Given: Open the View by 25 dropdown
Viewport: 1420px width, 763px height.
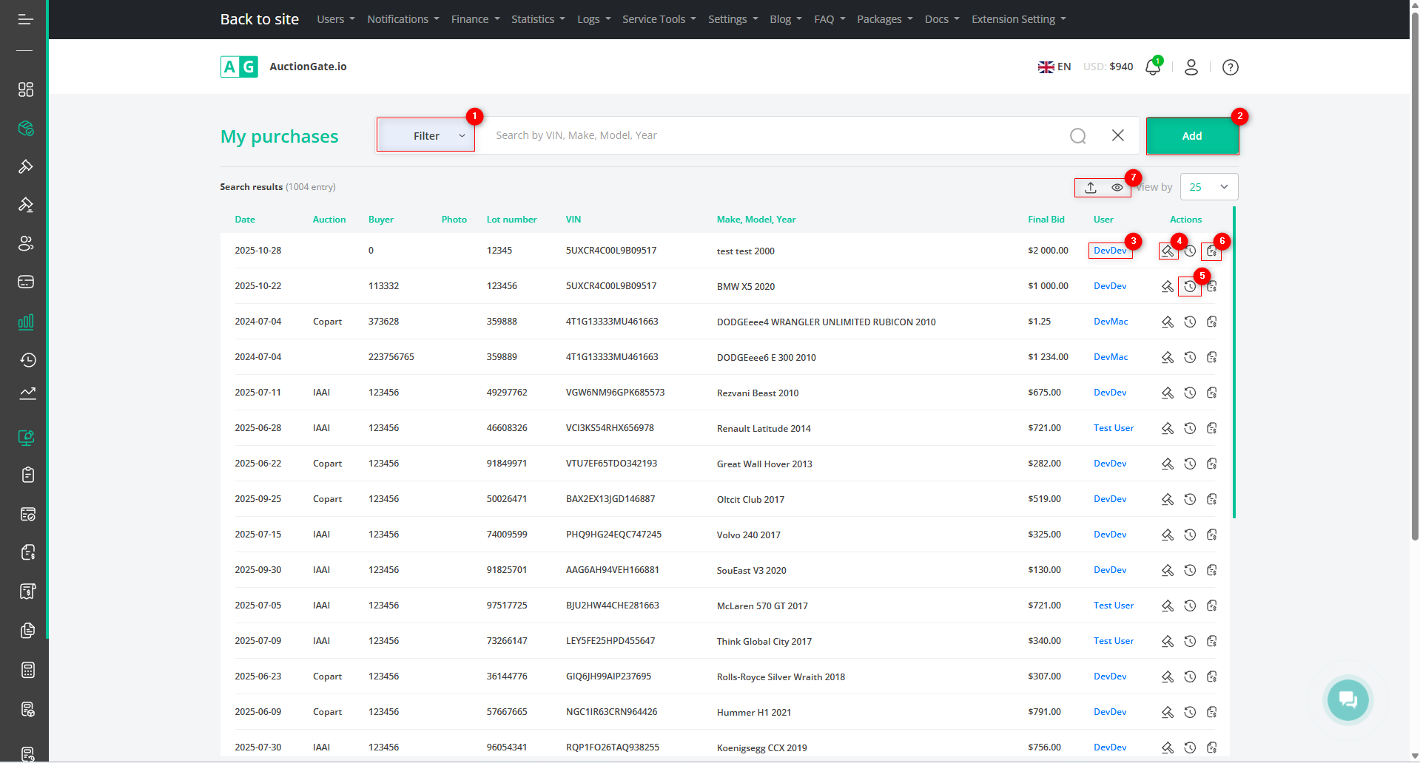Looking at the screenshot, I should 1208,187.
